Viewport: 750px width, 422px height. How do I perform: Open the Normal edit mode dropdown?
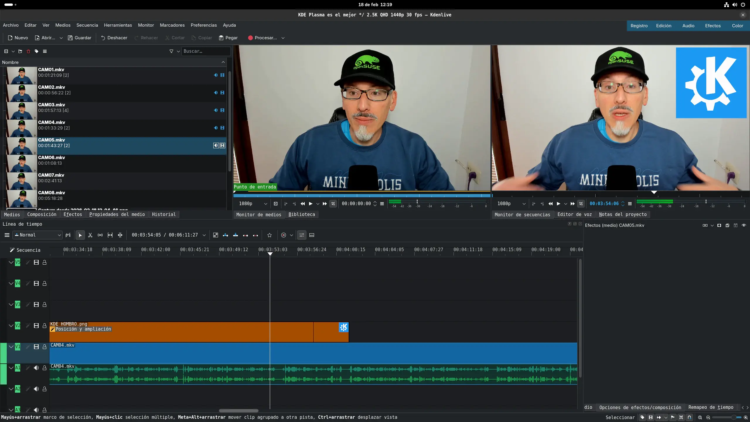38,235
